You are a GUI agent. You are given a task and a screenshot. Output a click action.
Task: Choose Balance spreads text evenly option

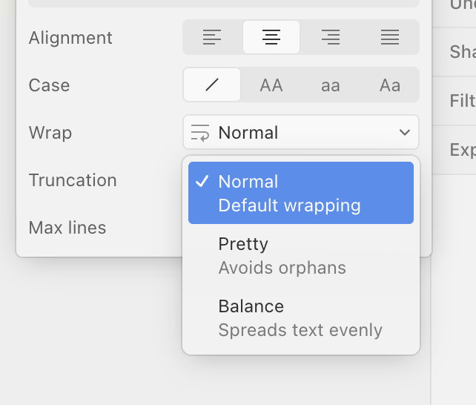(301, 318)
